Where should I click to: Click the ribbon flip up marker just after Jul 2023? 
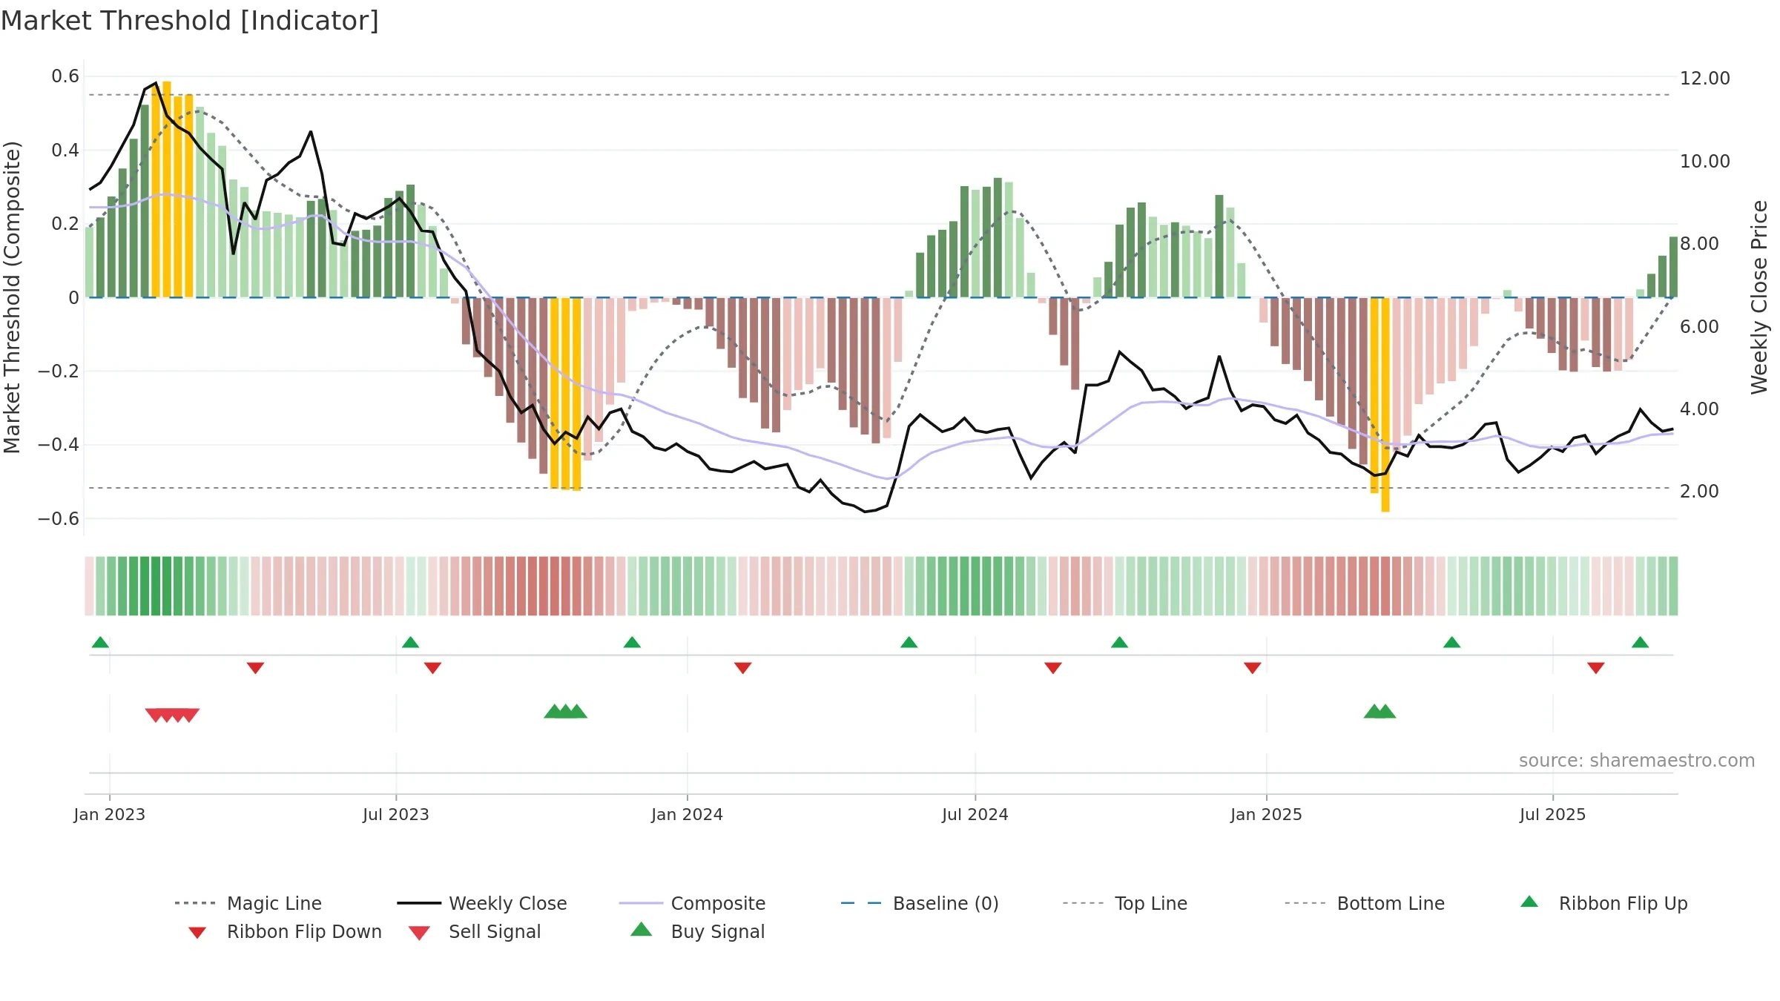(410, 642)
